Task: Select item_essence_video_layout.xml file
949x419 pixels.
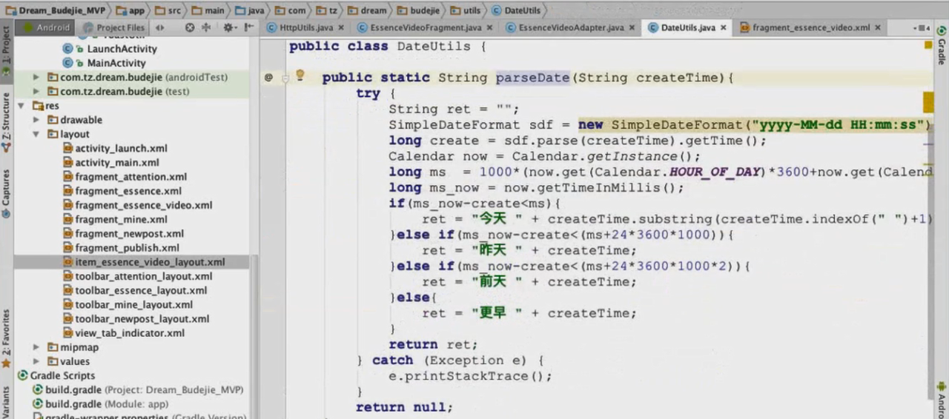Action: click(x=144, y=262)
